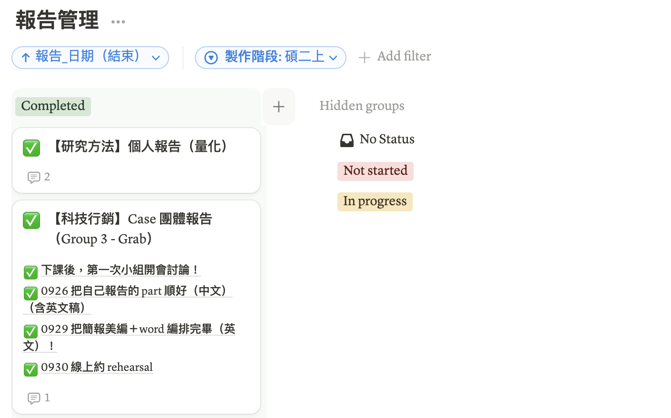The image size is (671, 418).
Task: Click the up arrow sort icon in 報告_日期 pill
Action: (26, 58)
